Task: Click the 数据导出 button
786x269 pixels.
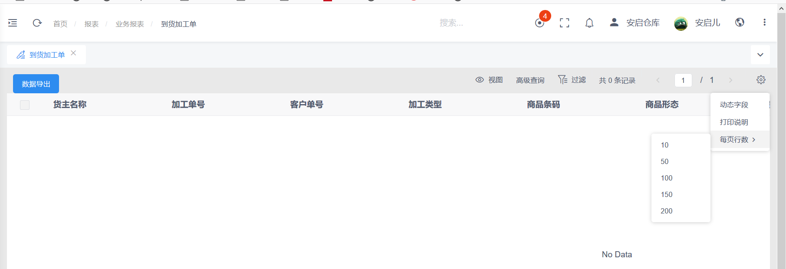Action: (36, 84)
